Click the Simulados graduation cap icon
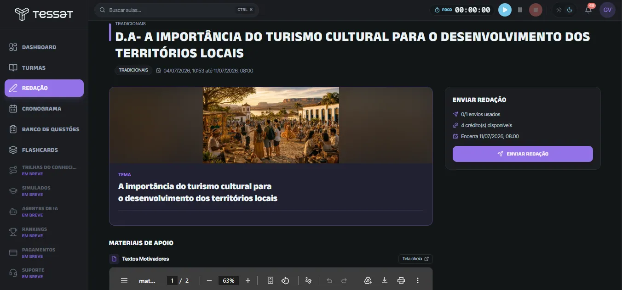This screenshot has width=622, height=290. [13, 191]
